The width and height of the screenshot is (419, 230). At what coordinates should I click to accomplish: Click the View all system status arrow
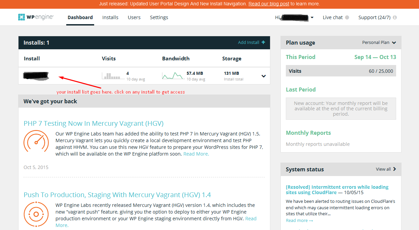tap(394, 169)
